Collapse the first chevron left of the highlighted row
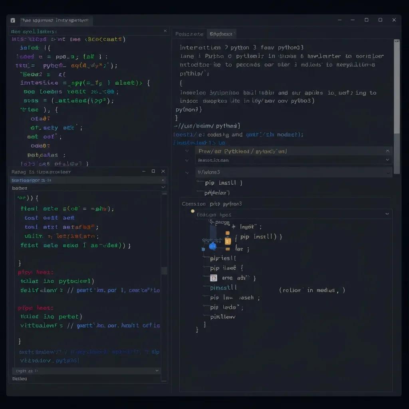 187,151
